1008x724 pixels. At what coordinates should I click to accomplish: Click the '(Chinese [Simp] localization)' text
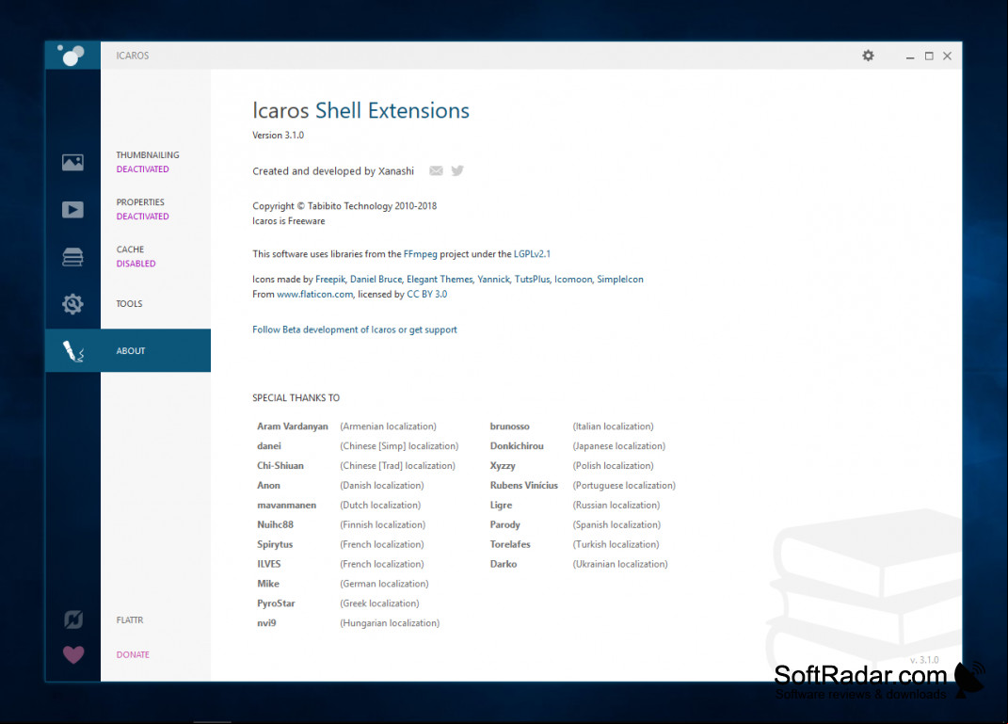pyautogui.click(x=399, y=445)
